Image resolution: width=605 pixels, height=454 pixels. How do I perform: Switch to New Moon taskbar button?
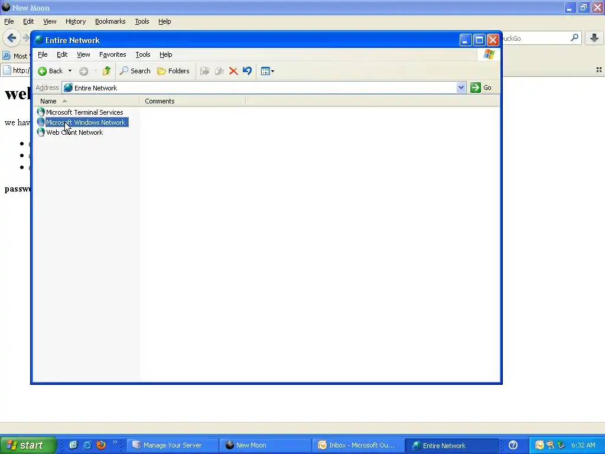(265, 445)
